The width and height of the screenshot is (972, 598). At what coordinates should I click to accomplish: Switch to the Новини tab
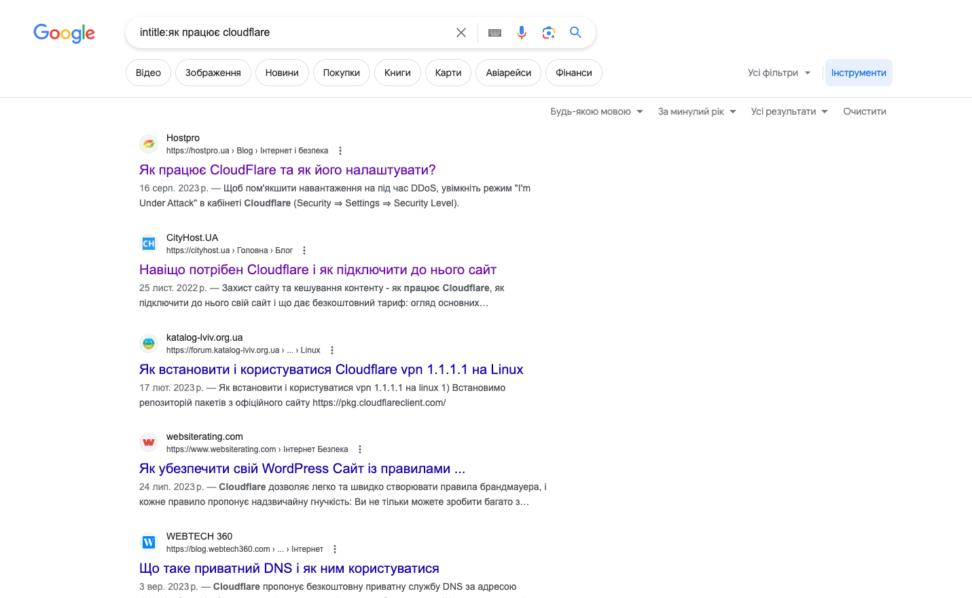282,73
